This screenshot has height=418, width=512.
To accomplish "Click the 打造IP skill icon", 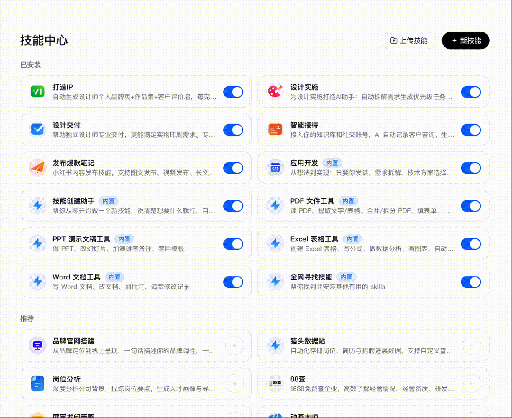I will (37, 92).
